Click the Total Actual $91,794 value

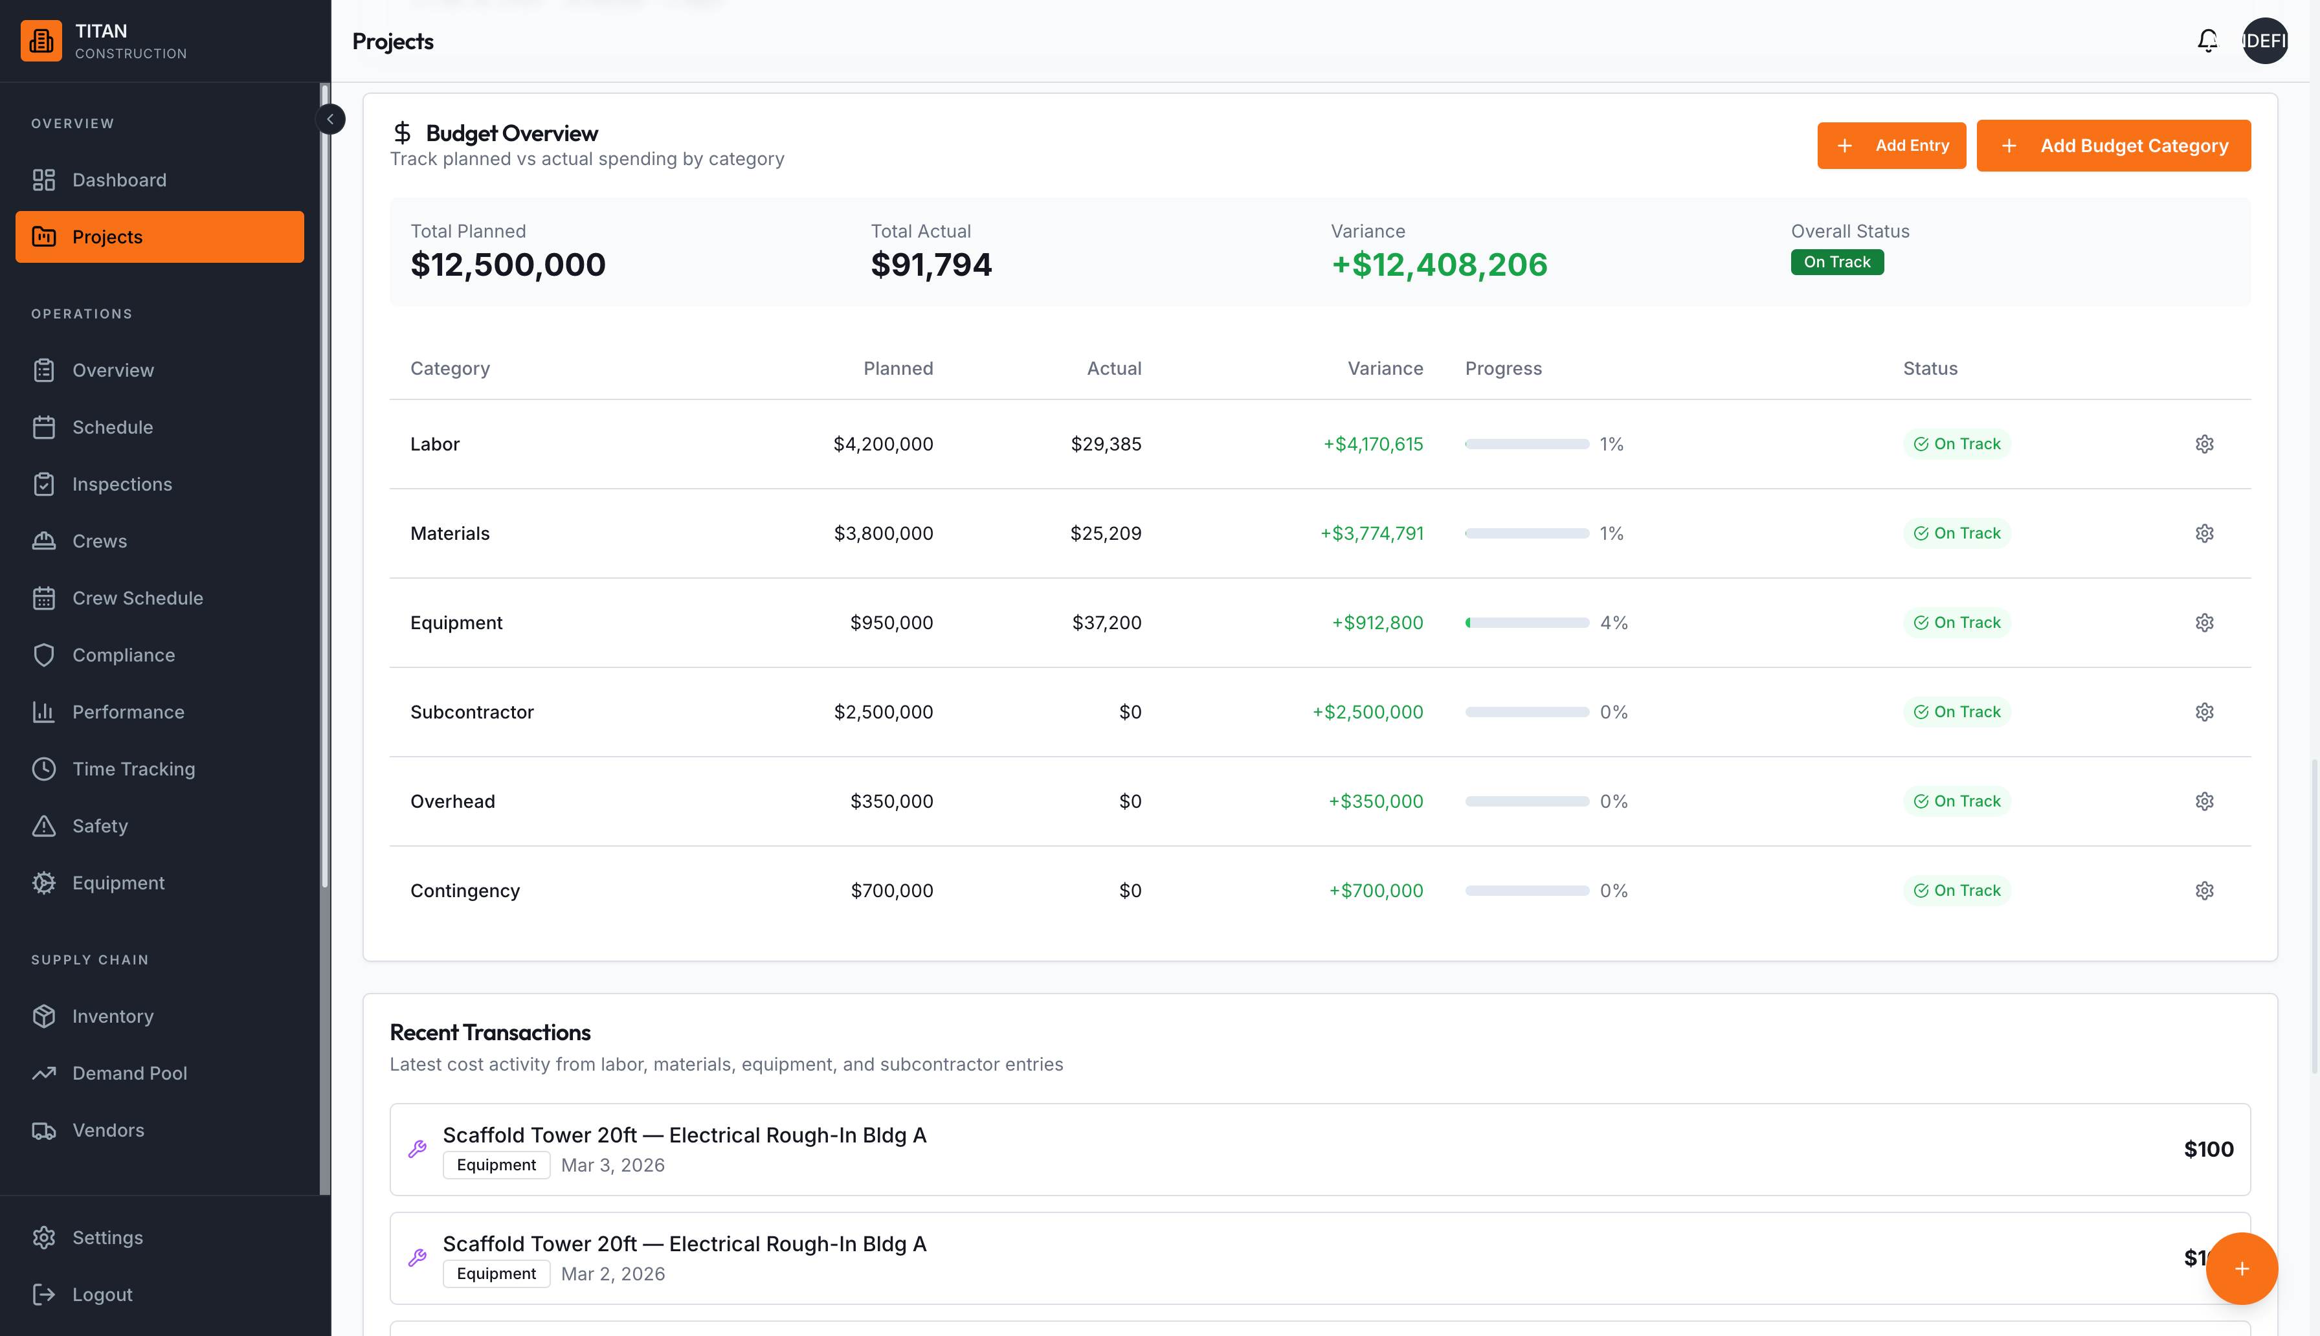pos(931,265)
